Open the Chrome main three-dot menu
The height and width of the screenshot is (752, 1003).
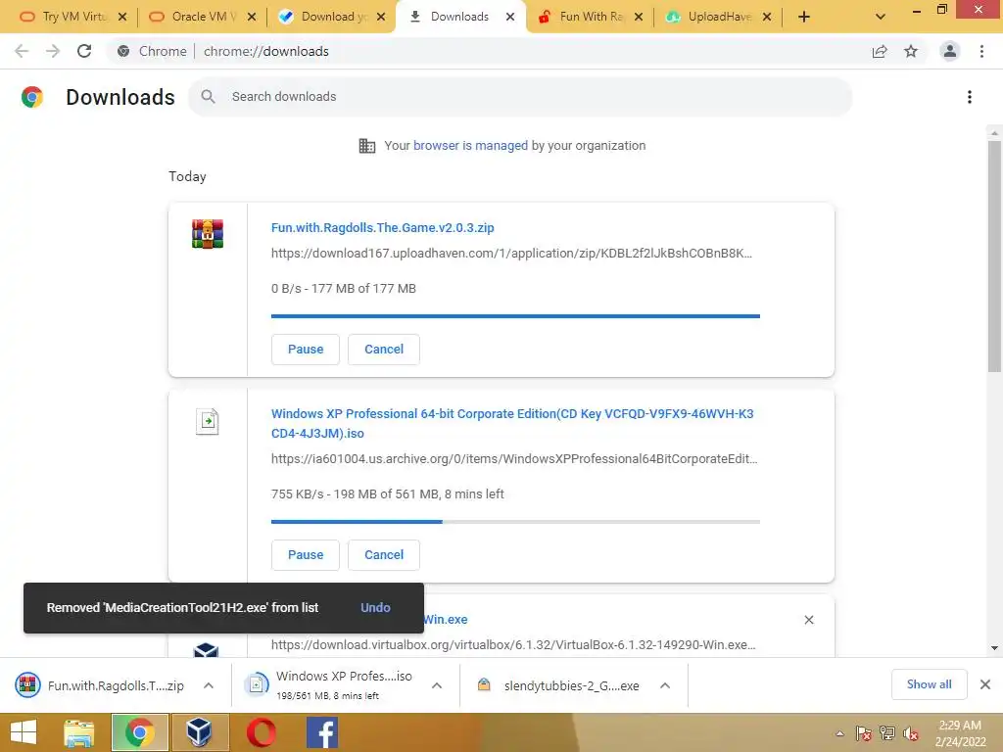pos(981,51)
